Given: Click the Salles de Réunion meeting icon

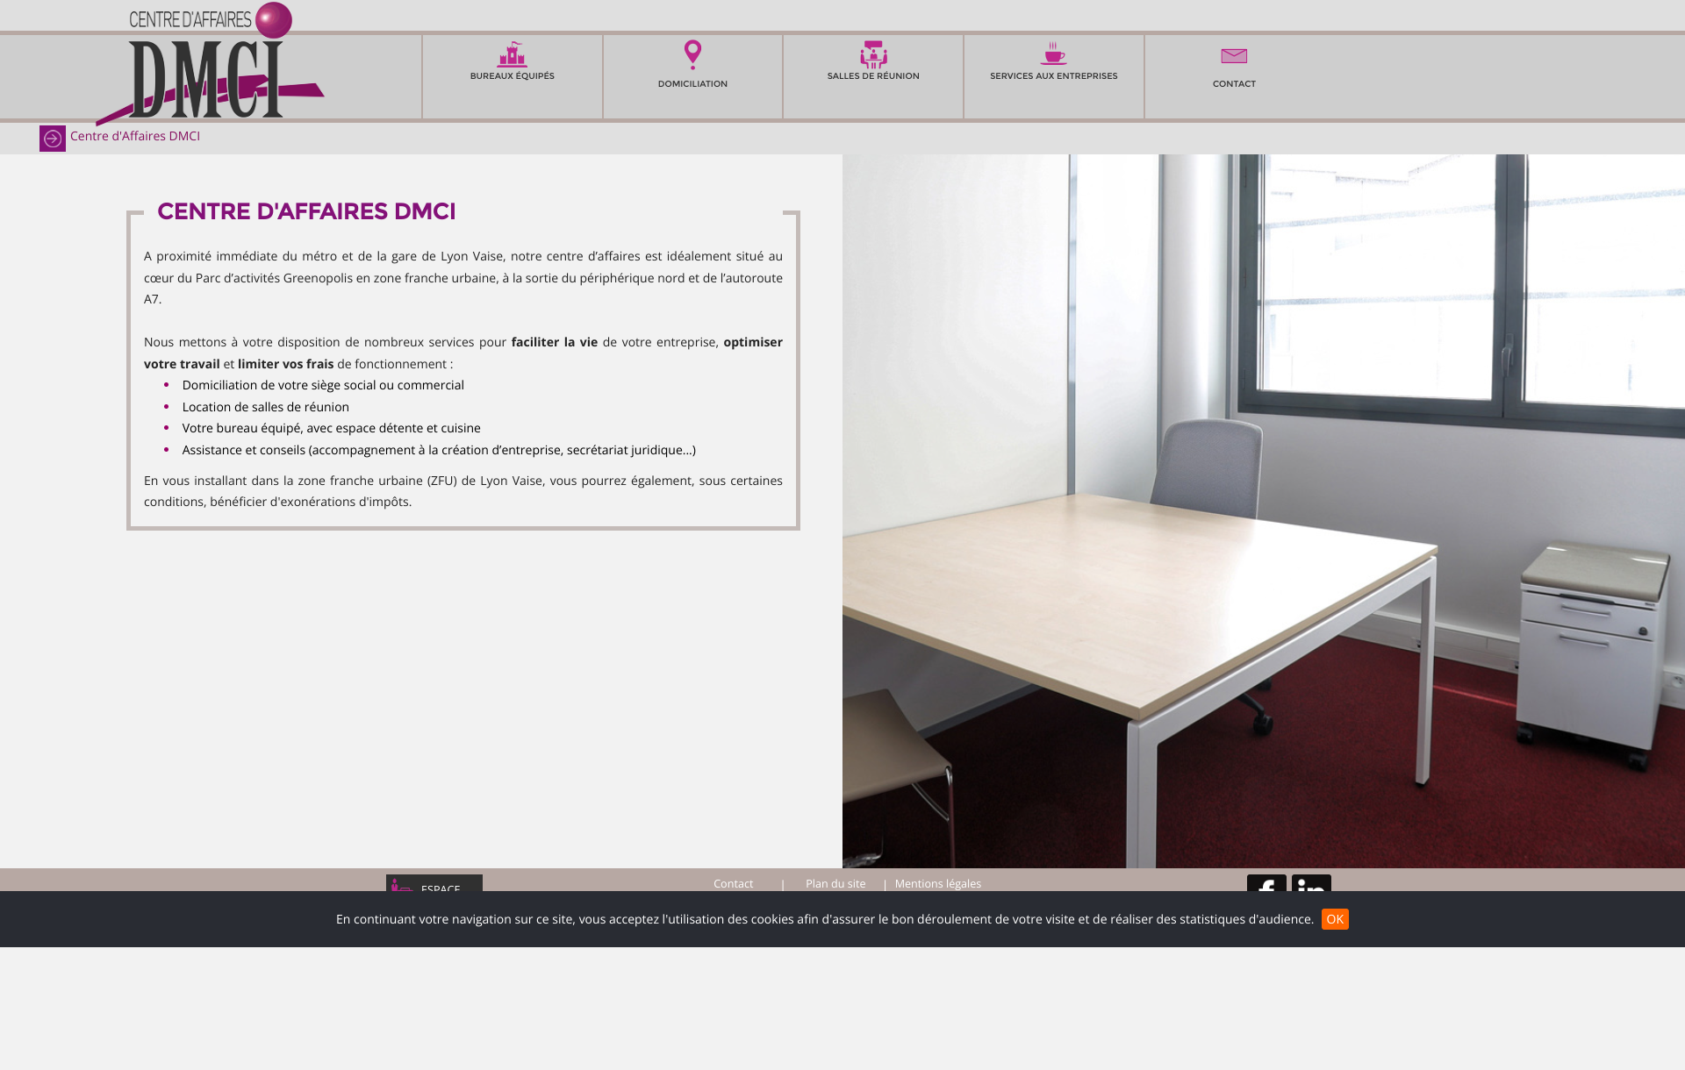Looking at the screenshot, I should click(x=873, y=54).
